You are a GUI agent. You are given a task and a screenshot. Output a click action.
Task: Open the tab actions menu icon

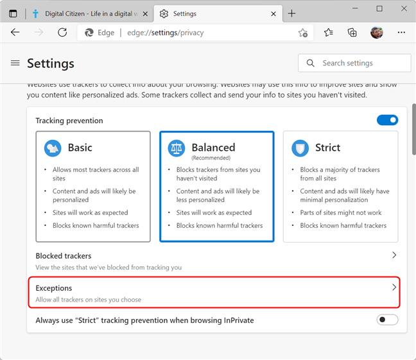[13, 13]
